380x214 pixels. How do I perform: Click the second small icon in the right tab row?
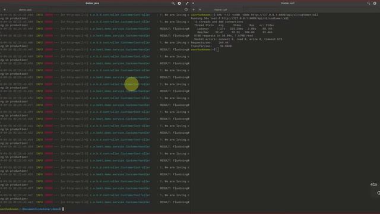(x=200, y=10)
